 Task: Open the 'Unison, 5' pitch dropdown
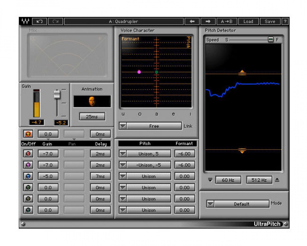pyautogui.click(x=123, y=154)
